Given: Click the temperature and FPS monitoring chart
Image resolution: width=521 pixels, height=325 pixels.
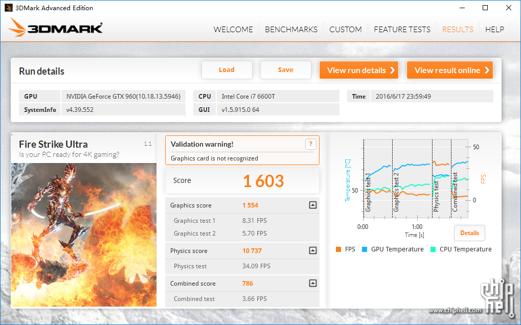Looking at the screenshot, I should [415, 179].
